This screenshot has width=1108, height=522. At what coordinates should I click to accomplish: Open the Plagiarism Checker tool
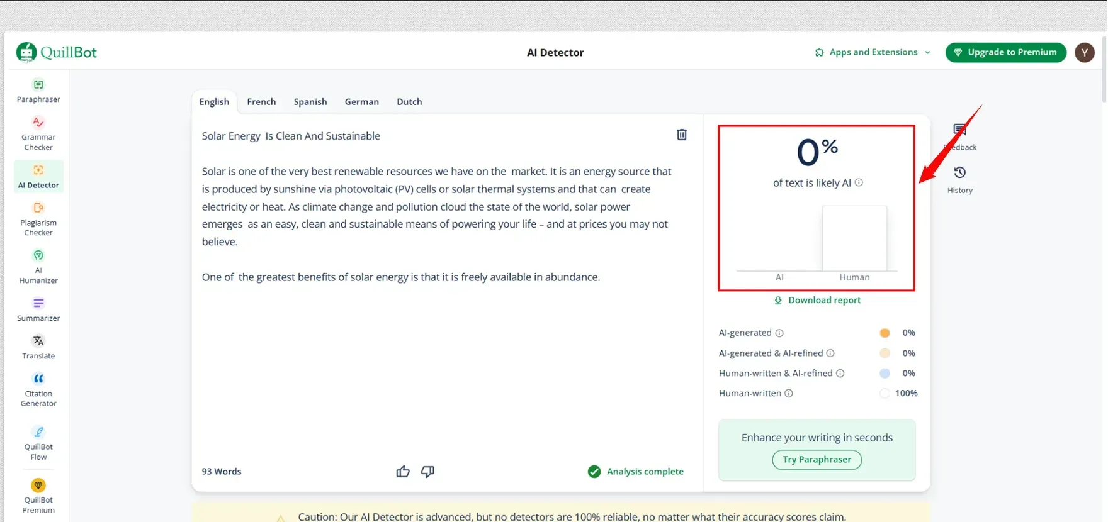38,219
